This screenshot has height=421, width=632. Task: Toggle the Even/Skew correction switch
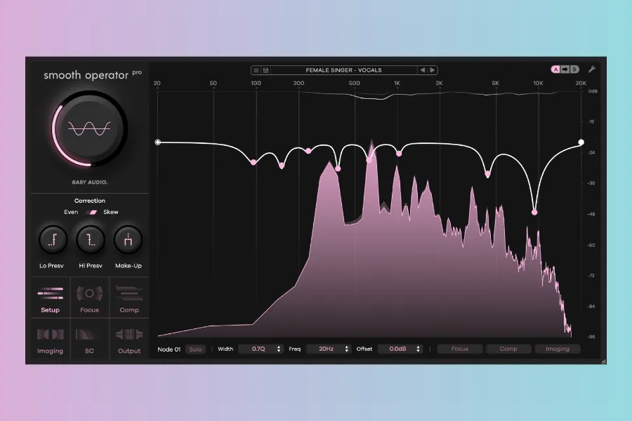point(91,212)
